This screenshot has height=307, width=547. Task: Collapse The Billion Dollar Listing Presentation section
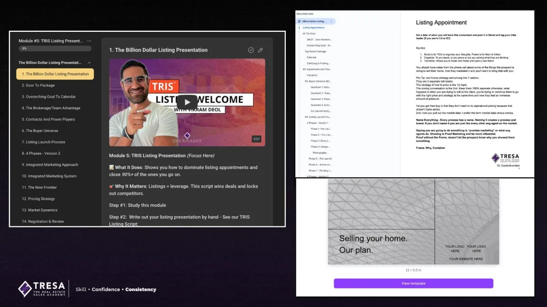coord(89,63)
